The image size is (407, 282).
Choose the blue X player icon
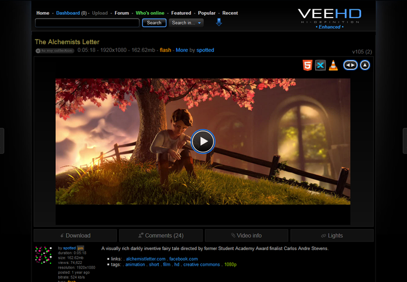coord(320,65)
